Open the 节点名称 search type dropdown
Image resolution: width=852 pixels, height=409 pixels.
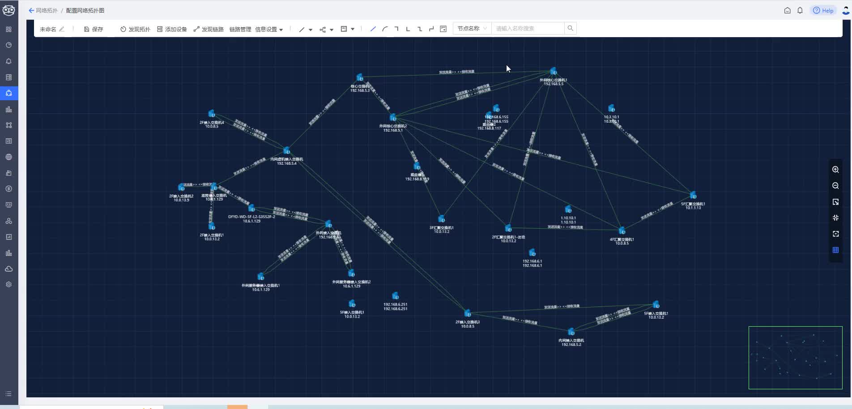tap(472, 28)
